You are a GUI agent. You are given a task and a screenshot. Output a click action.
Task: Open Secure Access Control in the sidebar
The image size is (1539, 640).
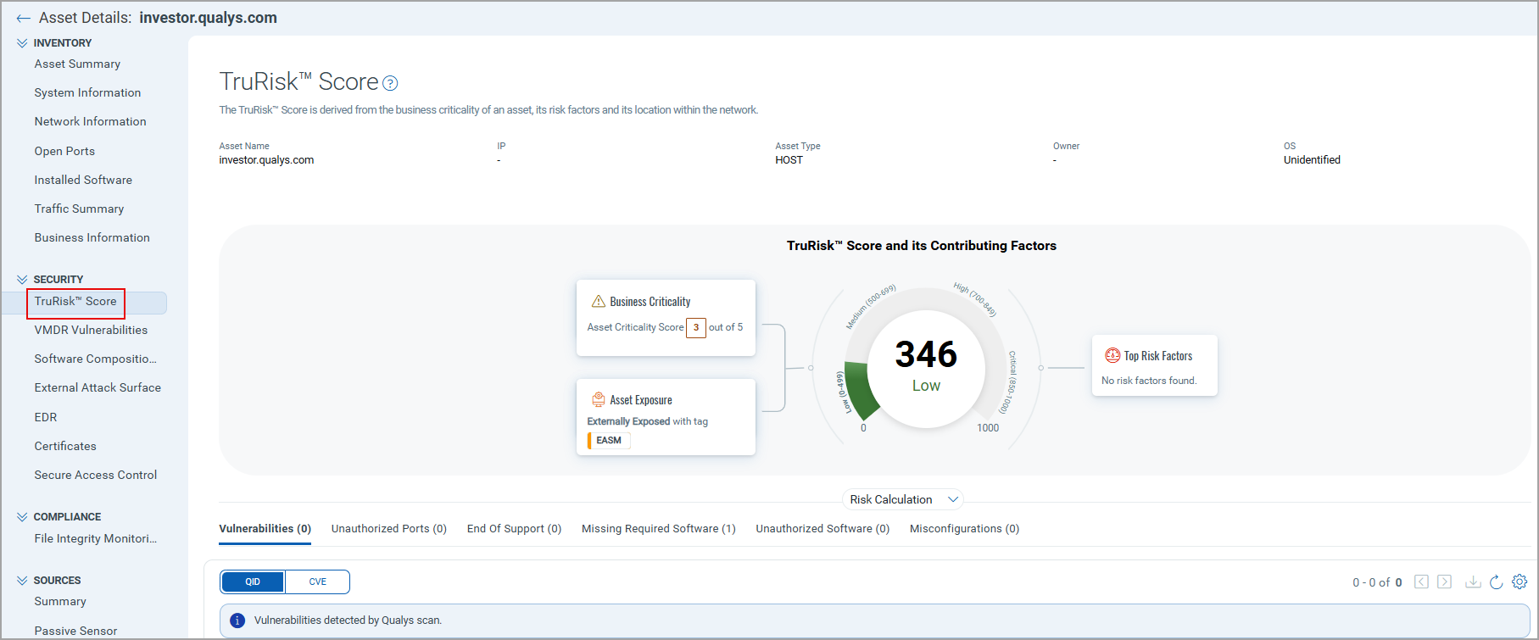click(x=96, y=475)
